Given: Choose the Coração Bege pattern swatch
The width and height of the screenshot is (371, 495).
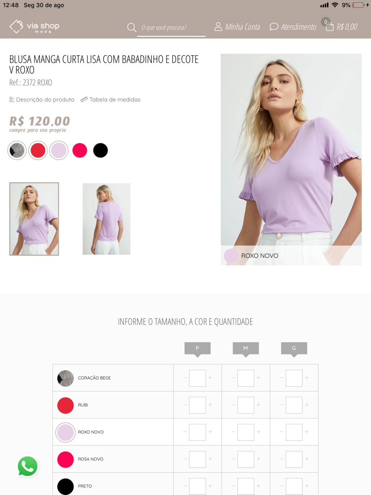Looking at the screenshot, I should (x=17, y=150).
